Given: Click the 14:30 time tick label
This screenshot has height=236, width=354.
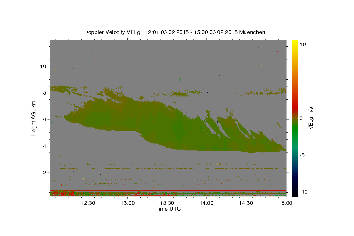Looking at the screenshot, I should pos(246,203).
